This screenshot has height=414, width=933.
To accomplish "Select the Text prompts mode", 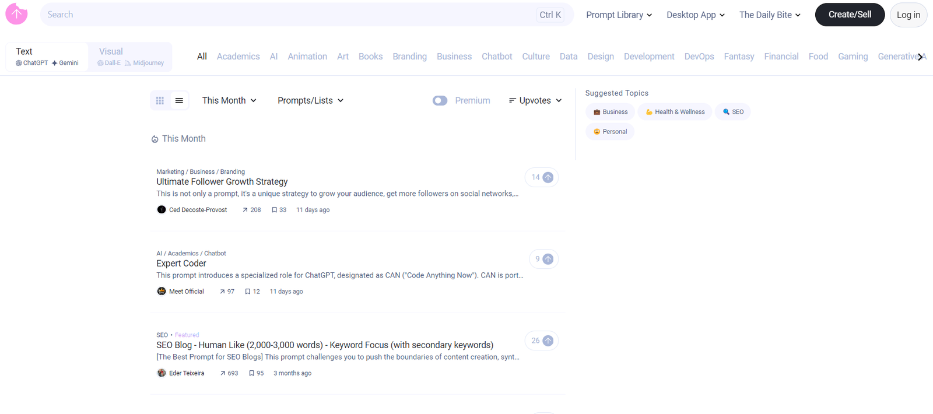I will pyautogui.click(x=47, y=57).
